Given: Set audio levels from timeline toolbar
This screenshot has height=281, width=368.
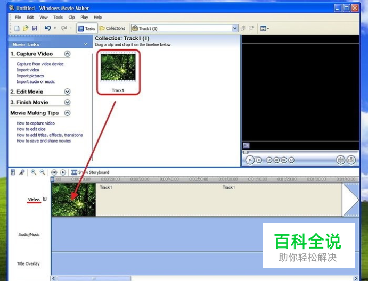Looking at the screenshot, I should pos(13,172).
